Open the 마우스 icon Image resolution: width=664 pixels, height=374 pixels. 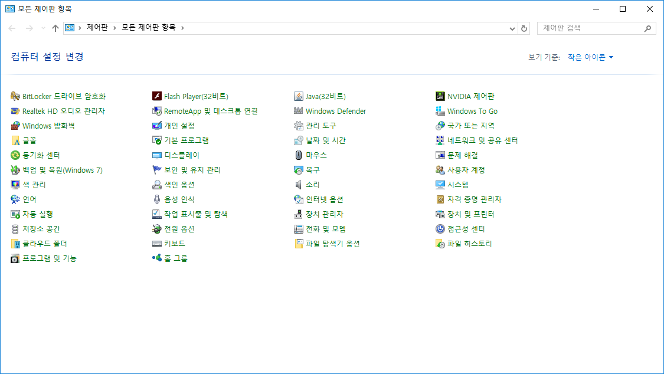299,155
